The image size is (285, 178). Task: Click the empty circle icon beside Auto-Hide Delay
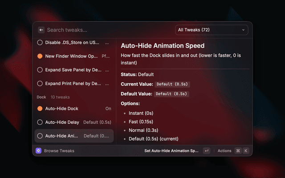40,122
